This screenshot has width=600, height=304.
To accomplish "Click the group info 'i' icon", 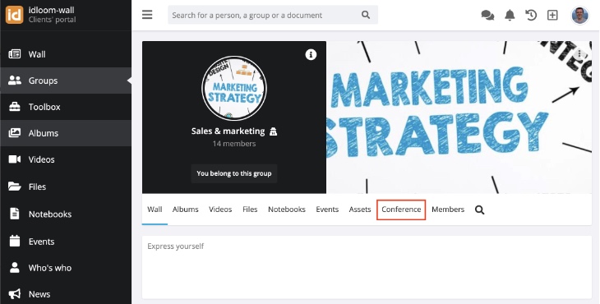I will [311, 55].
